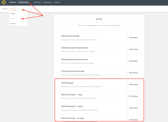Click pencil icon for Notify Accepted Submissions

click(x=128, y=49)
